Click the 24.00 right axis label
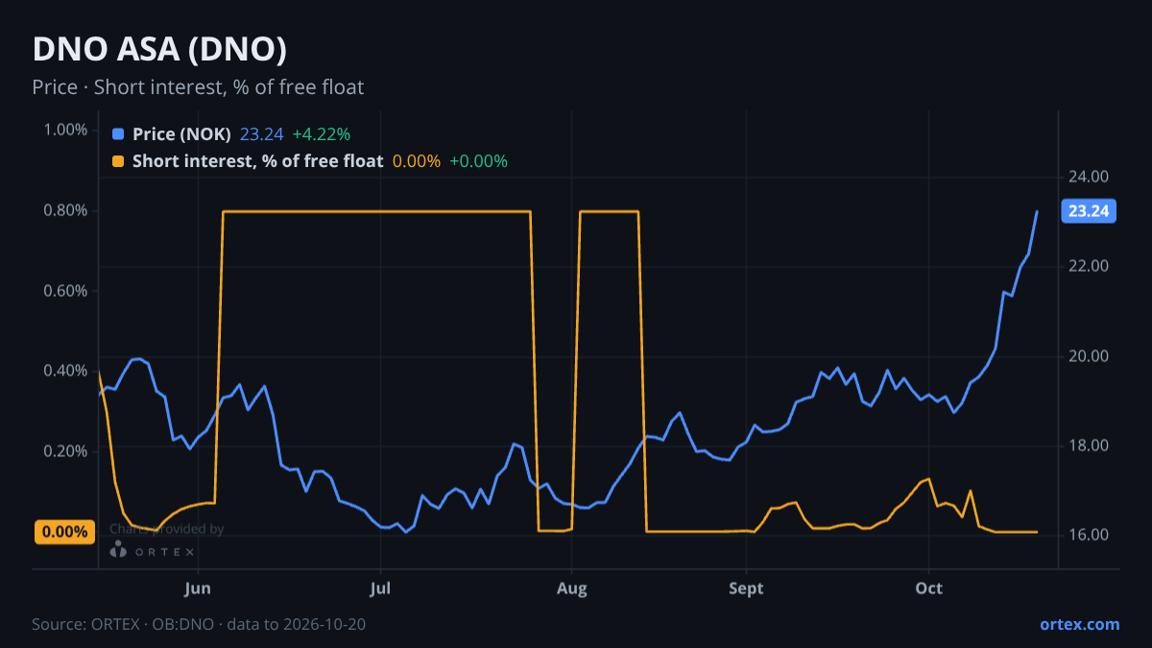The height and width of the screenshot is (648, 1152). [1088, 177]
